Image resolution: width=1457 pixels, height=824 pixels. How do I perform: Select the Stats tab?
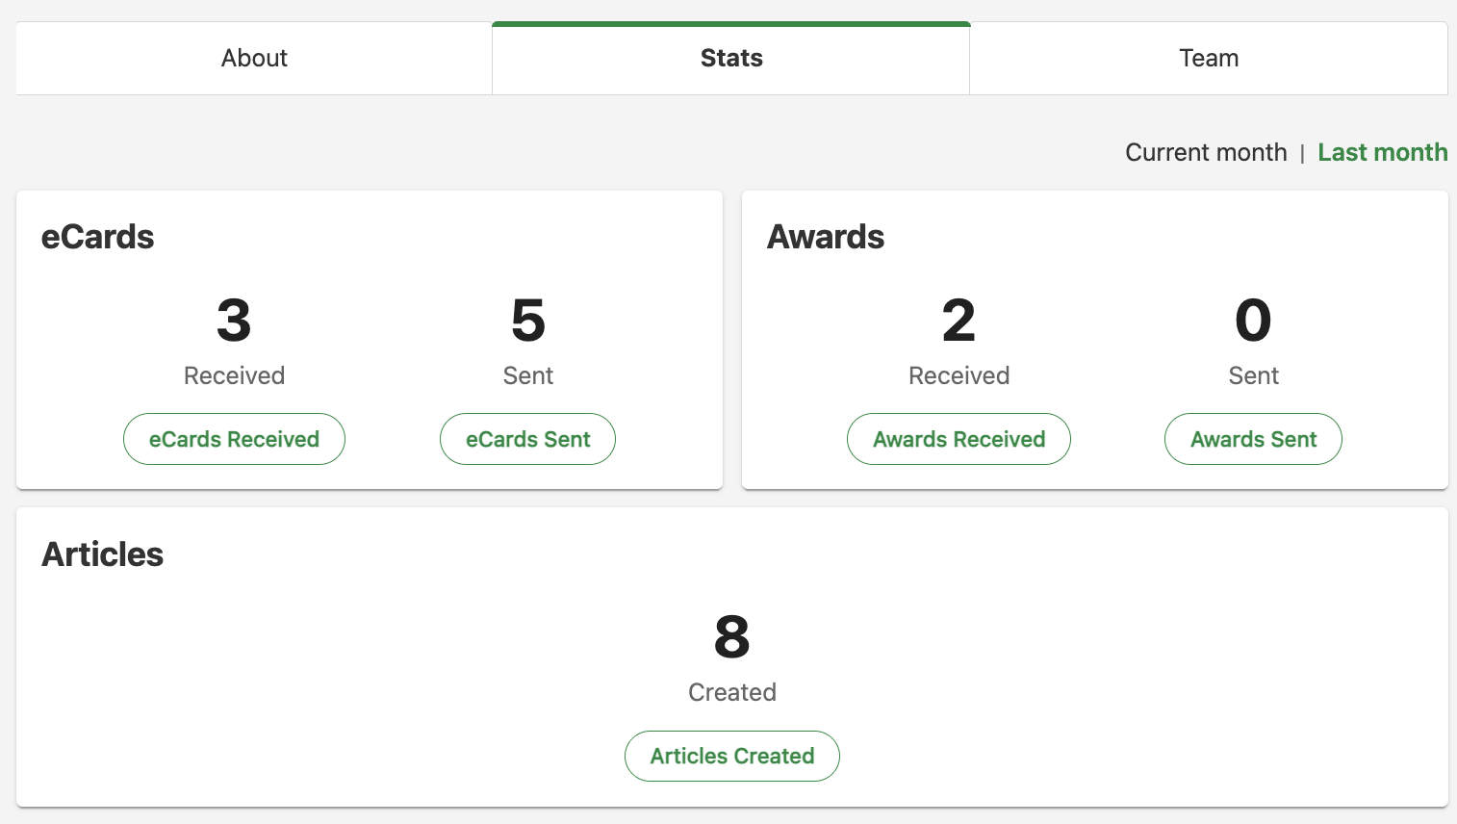point(730,58)
